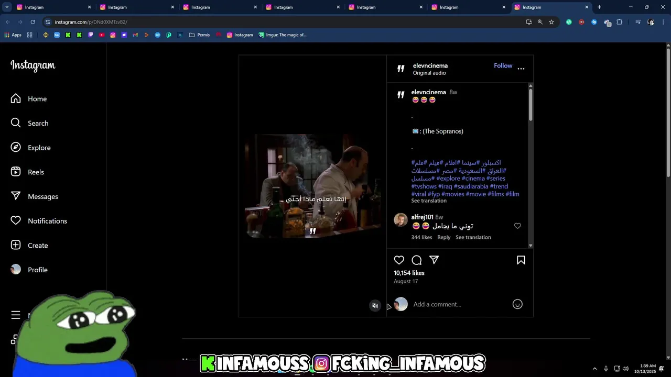Click the August 17 post date

point(406,281)
